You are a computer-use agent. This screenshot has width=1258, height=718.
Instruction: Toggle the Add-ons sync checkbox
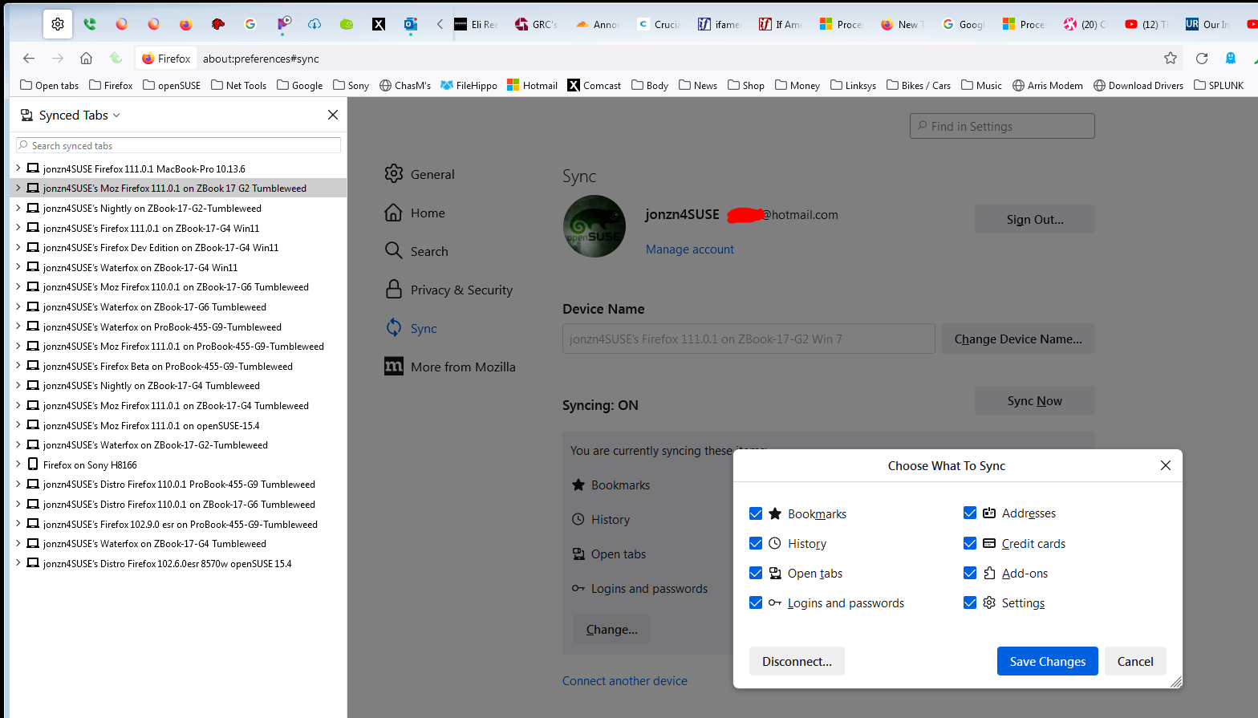click(x=970, y=573)
